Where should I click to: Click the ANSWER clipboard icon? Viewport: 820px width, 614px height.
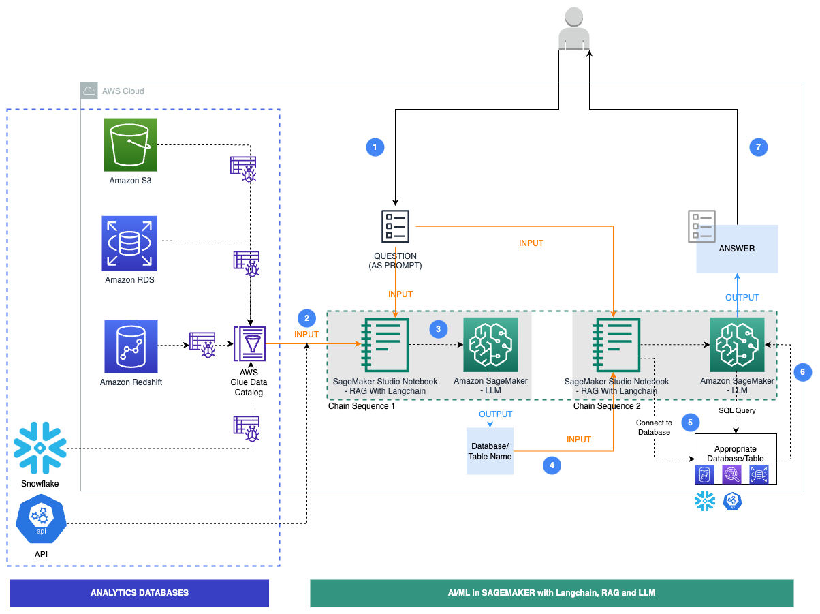coord(701,226)
